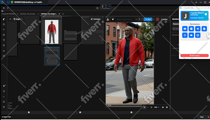Click the bookmark icon in the run toolbar

tap(113, 19)
